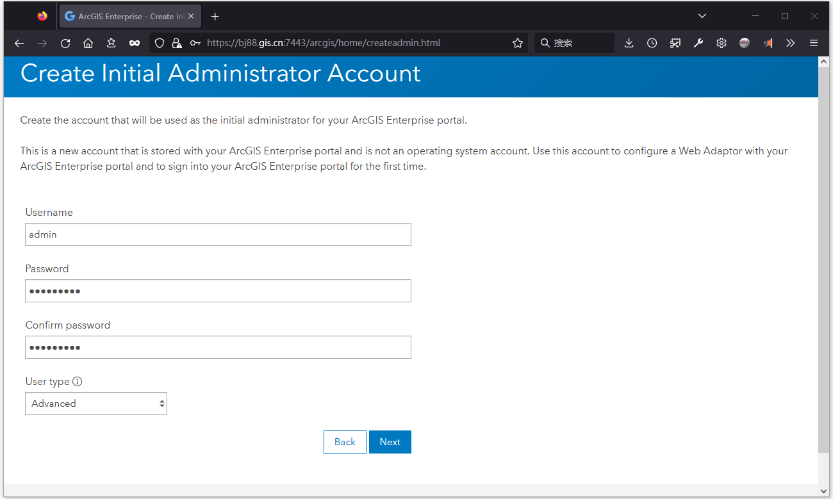Bookmark this page with the star icon
Image resolution: width=833 pixels, height=499 pixels.
tap(518, 43)
